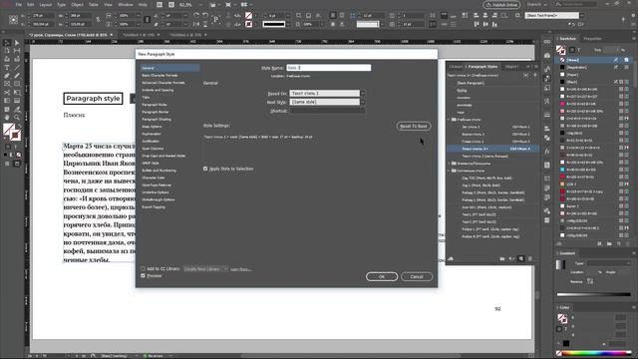Select Basic Character Formats category
Image resolution: width=638 pixels, height=359 pixels.
coord(159,76)
